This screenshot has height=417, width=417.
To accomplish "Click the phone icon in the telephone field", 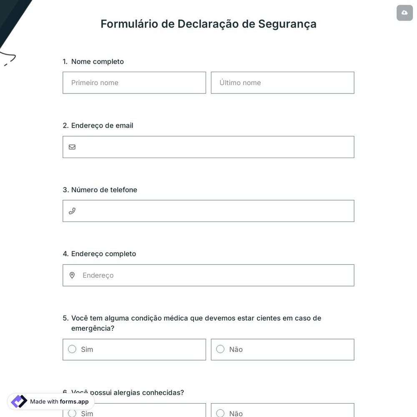I will tap(72, 211).
